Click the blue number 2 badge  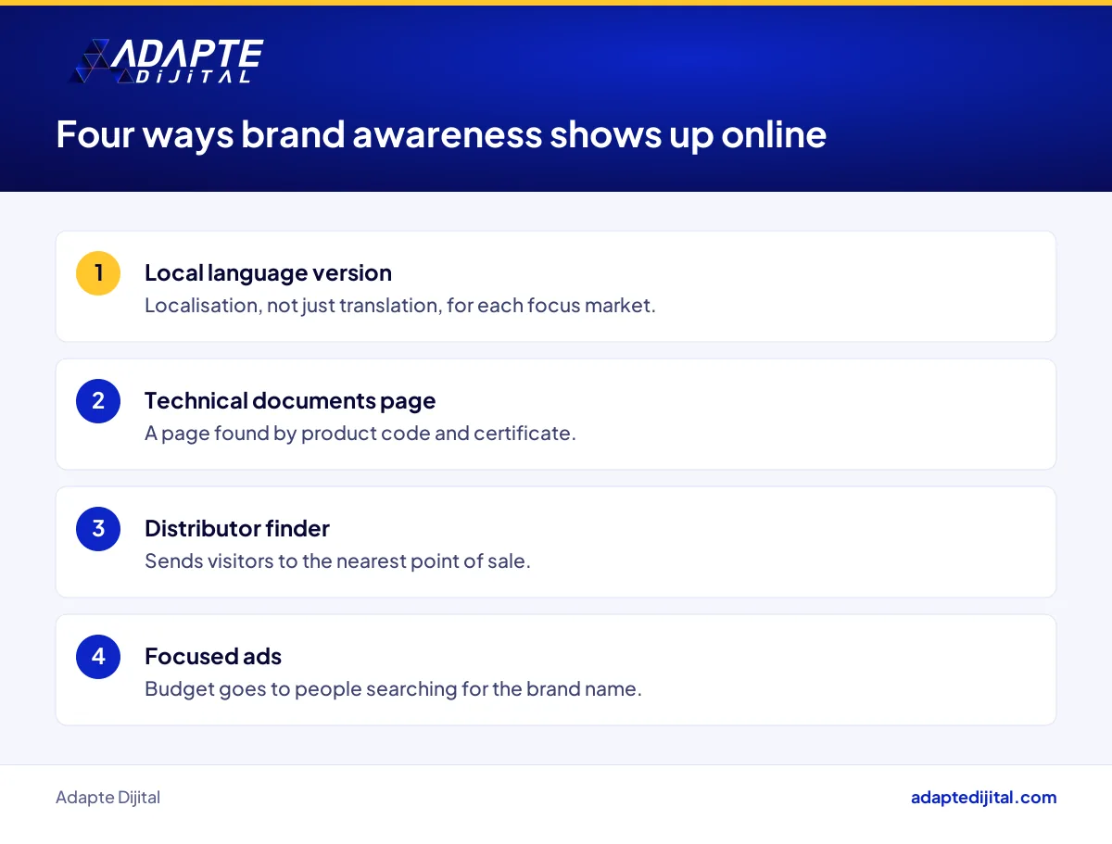click(x=98, y=401)
